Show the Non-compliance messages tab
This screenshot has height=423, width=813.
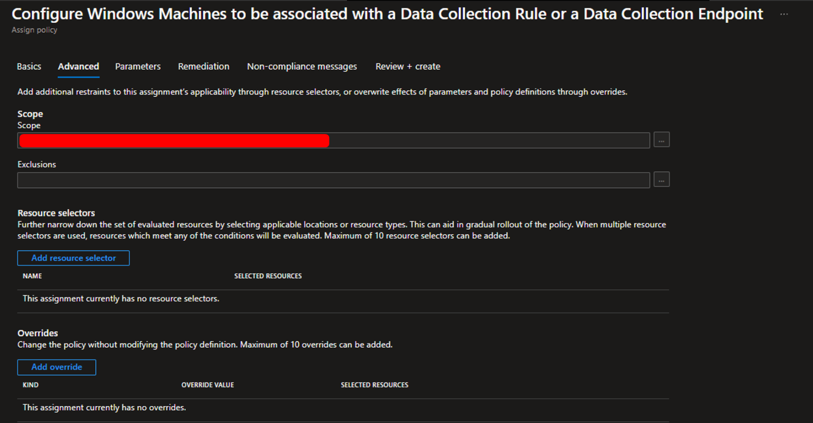(x=302, y=66)
